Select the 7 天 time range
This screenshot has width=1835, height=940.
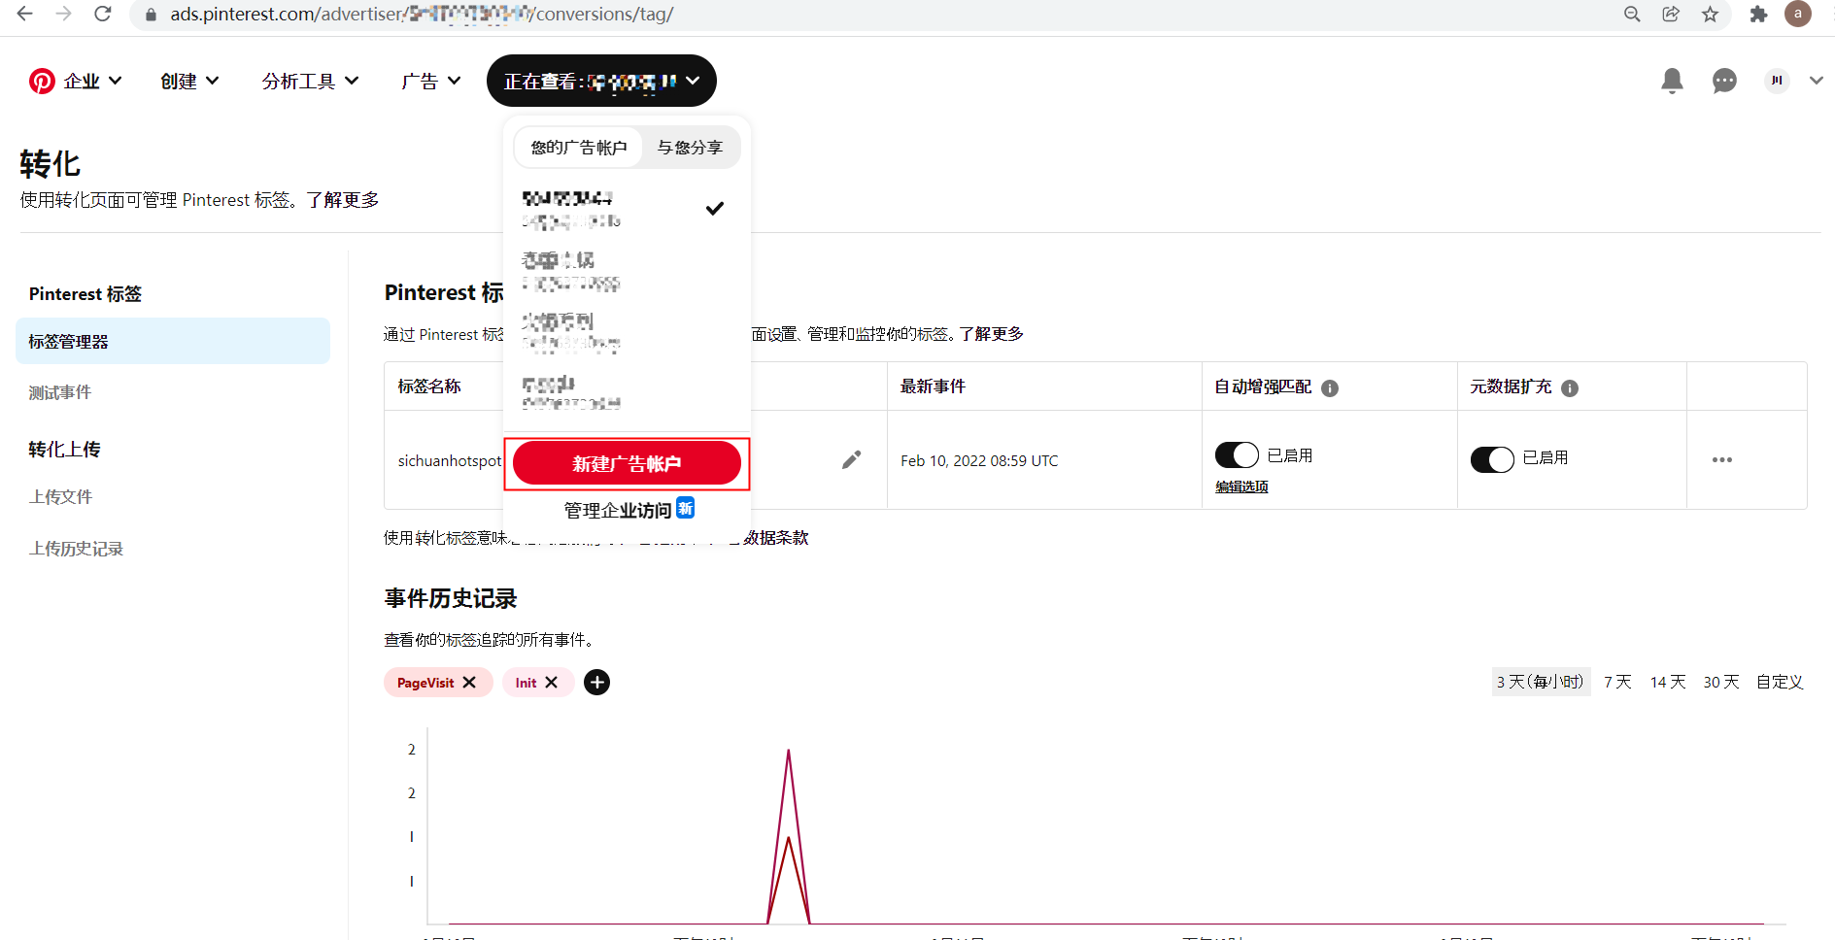click(x=1617, y=682)
